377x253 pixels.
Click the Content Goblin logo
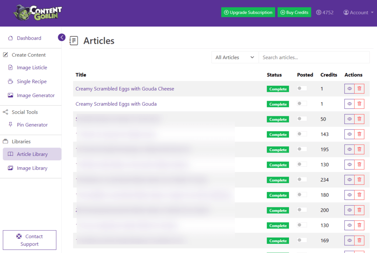(38, 13)
